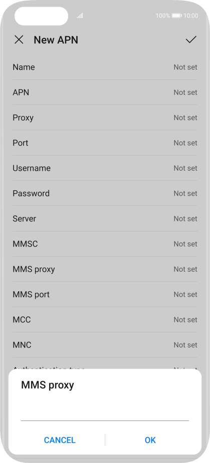Choose the MMS port row
210x463 pixels.
pos(105,294)
